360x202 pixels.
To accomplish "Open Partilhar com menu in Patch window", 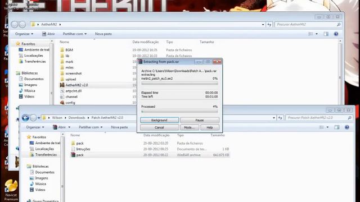I will coord(91,127).
